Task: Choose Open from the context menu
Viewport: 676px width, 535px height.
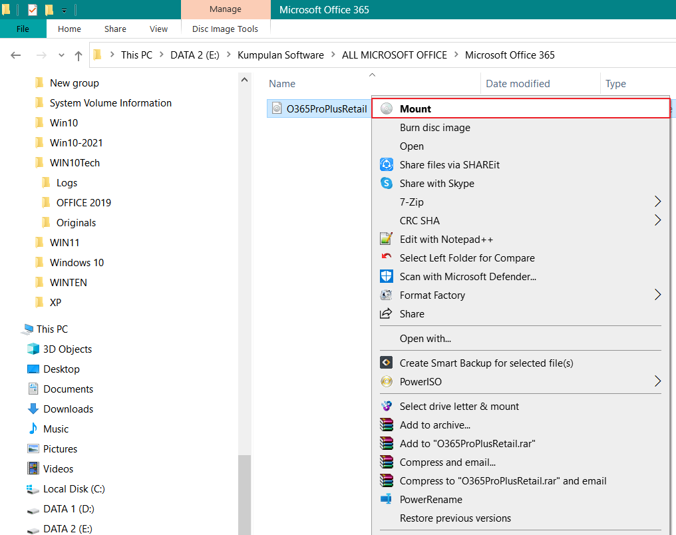Action: 412,146
